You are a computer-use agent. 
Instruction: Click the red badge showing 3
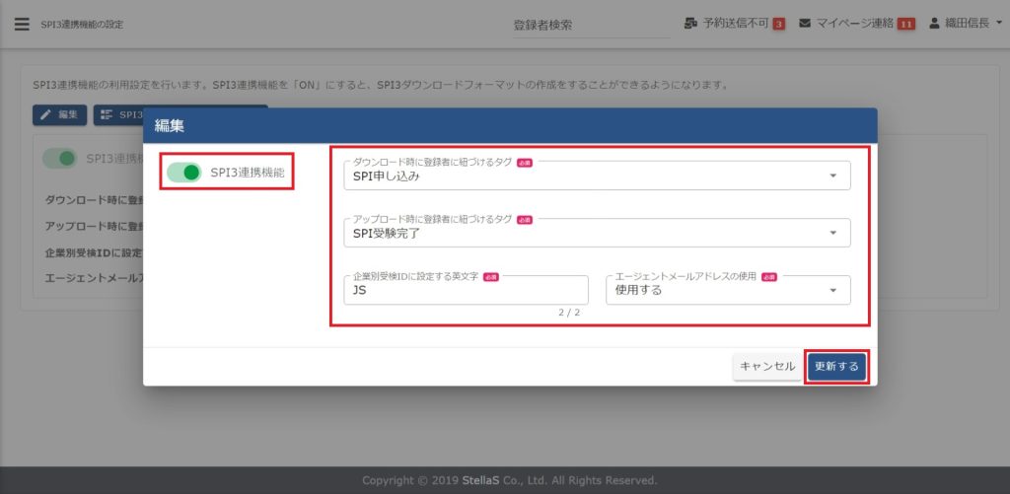coord(778,24)
